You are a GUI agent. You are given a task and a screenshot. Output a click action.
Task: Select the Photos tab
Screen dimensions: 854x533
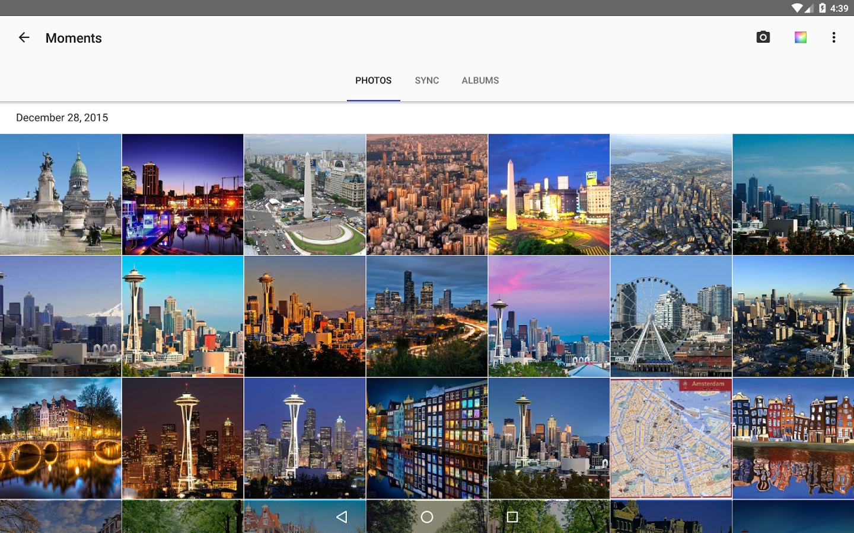pos(373,81)
